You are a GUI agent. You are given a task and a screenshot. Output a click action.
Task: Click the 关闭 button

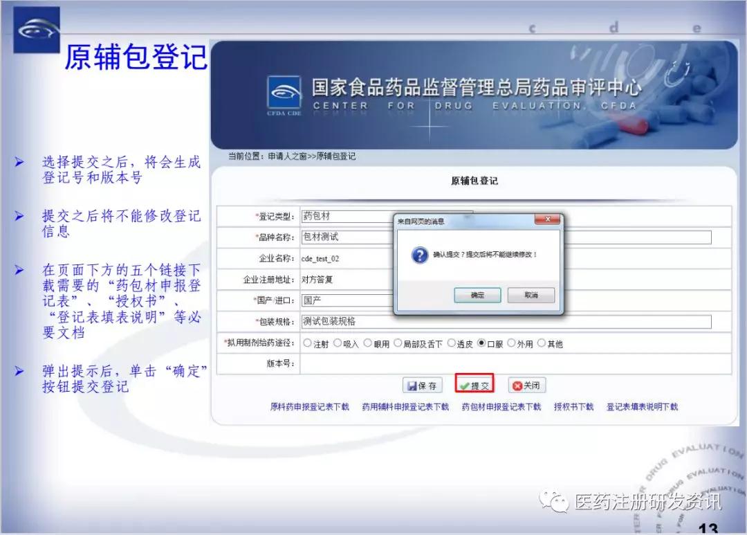point(527,386)
